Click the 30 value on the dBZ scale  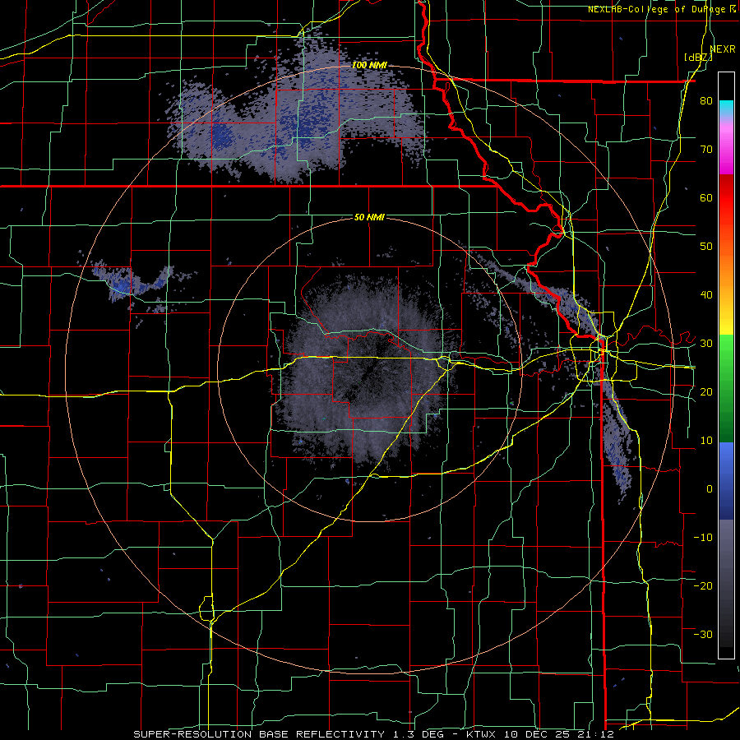706,344
